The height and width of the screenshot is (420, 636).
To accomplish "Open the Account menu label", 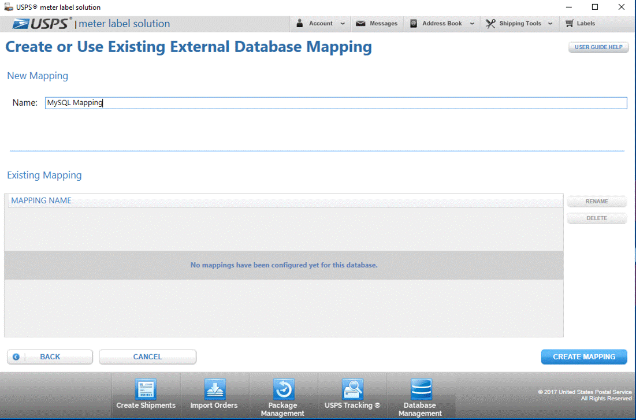I will [x=321, y=24].
